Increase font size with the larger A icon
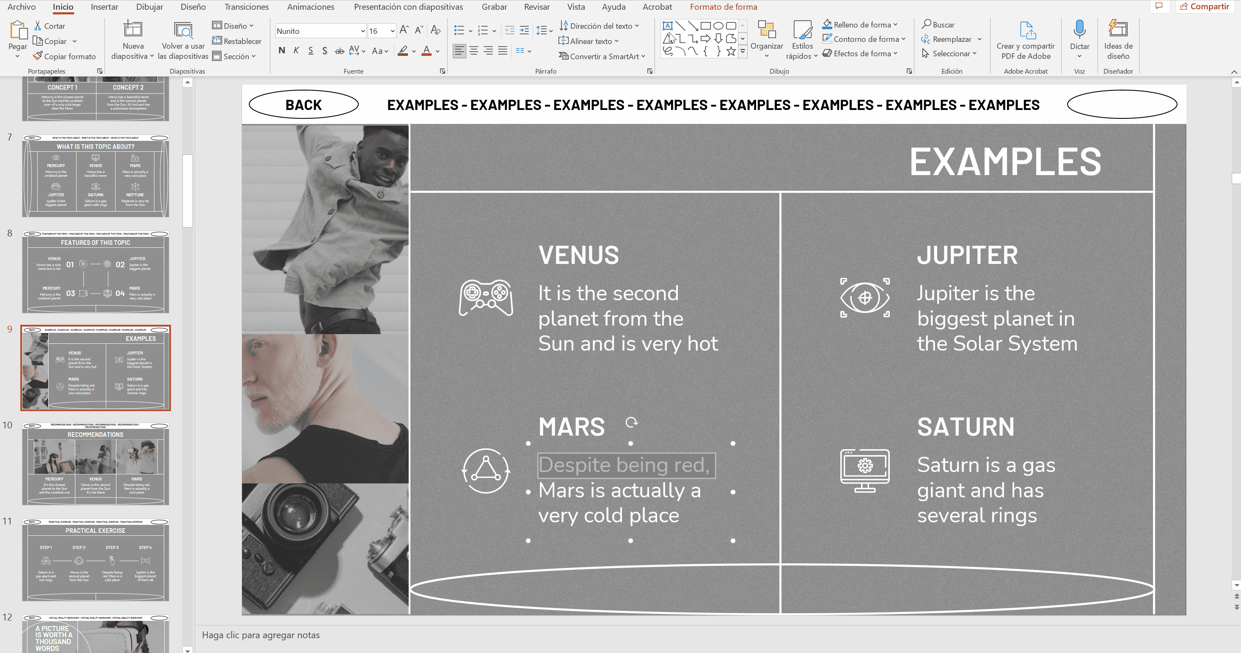 404,30
